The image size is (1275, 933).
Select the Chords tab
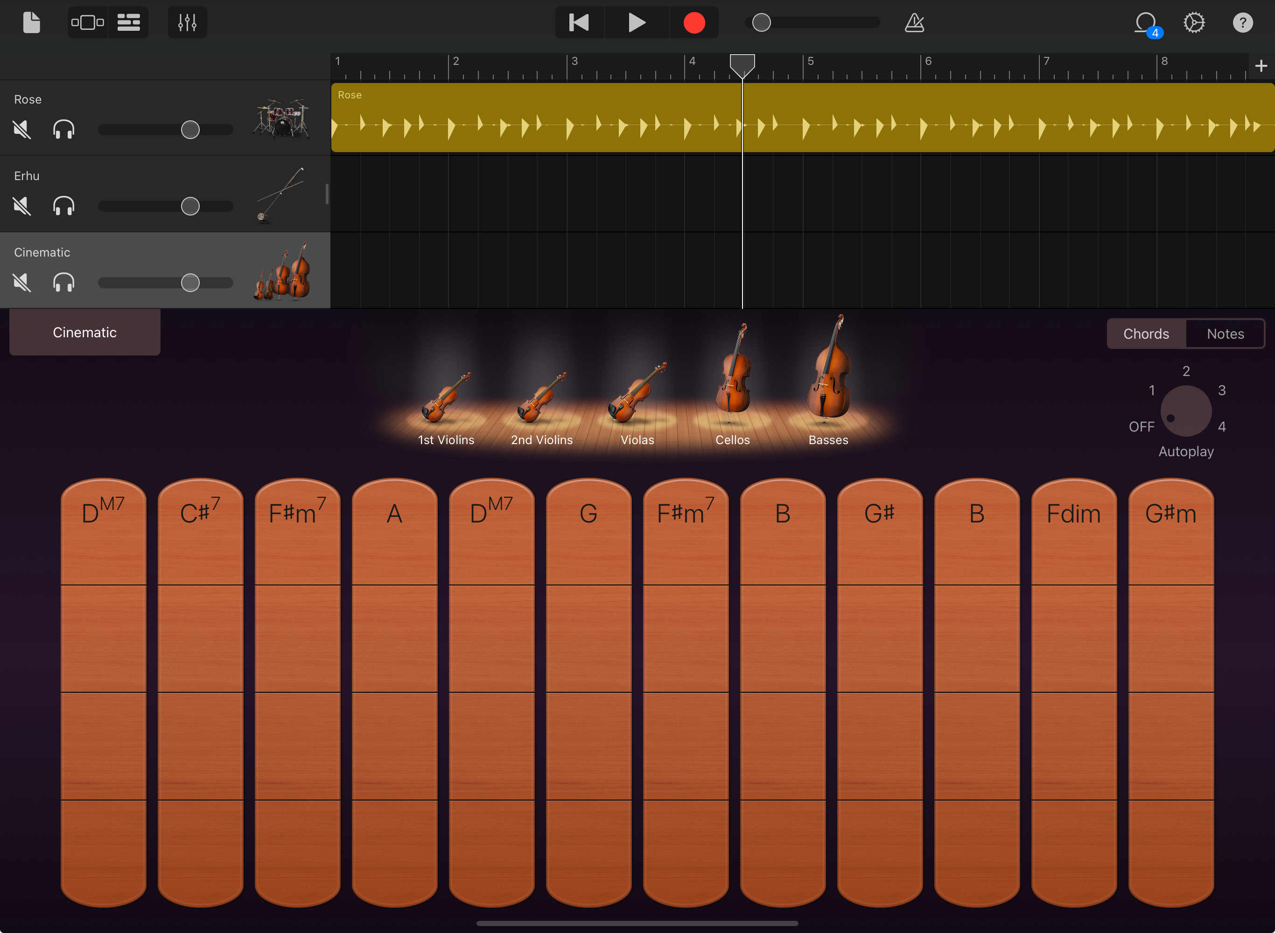[x=1146, y=334]
